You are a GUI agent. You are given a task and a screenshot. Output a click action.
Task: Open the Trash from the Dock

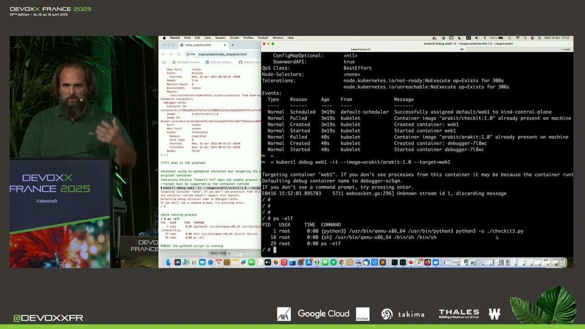pyautogui.click(x=562, y=262)
